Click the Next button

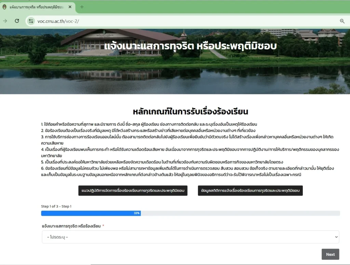(330, 254)
